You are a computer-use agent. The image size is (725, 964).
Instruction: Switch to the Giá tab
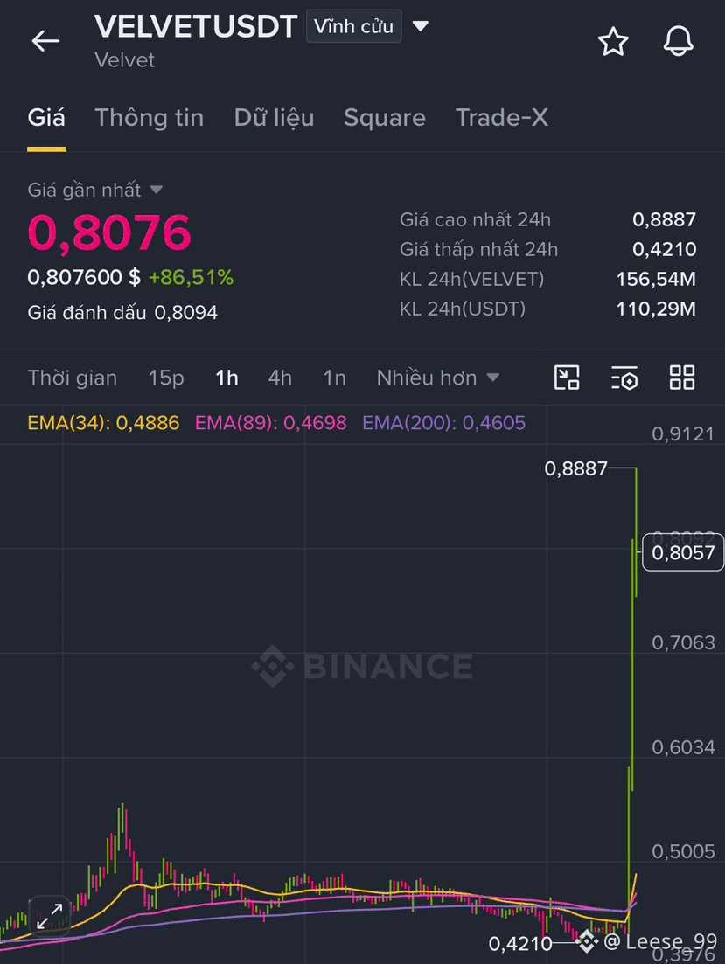tap(46, 118)
